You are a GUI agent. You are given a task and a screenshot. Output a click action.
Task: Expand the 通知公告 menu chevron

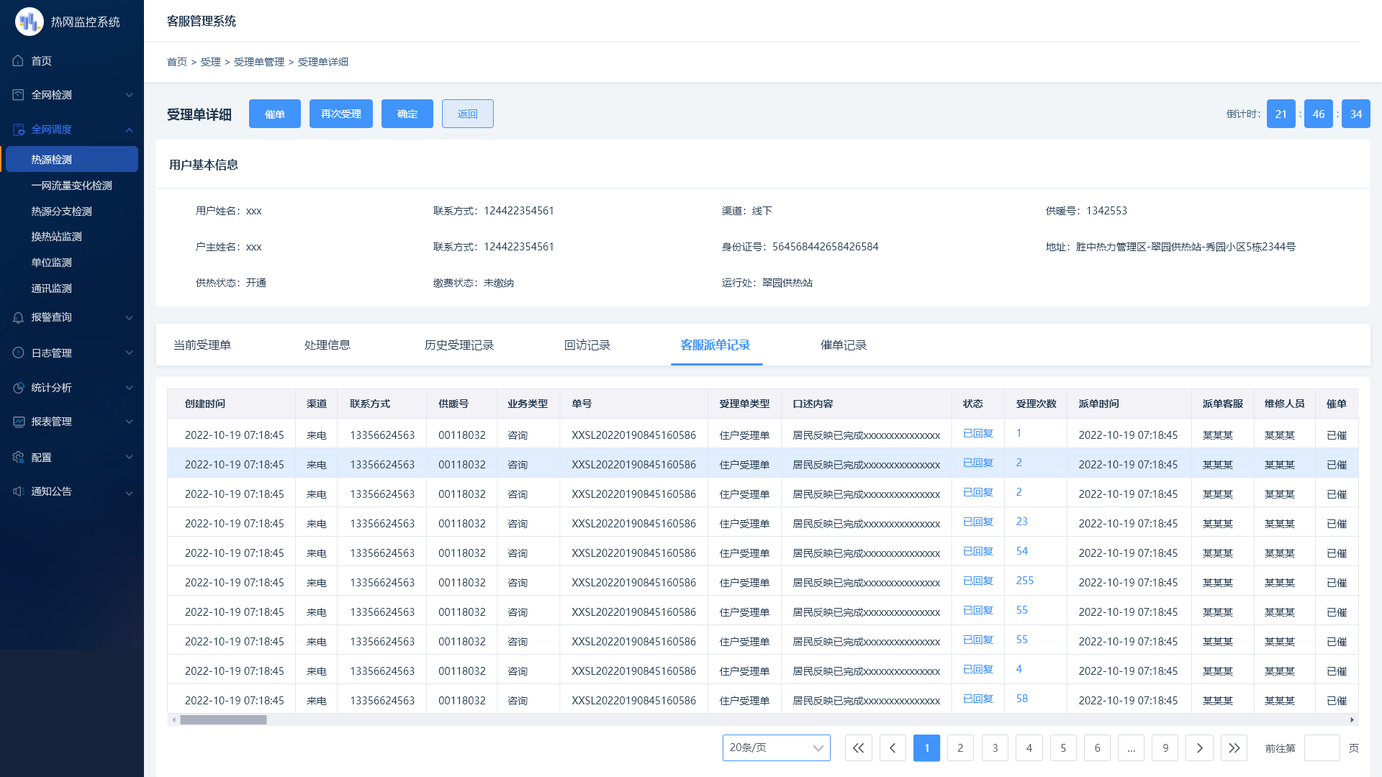(130, 494)
